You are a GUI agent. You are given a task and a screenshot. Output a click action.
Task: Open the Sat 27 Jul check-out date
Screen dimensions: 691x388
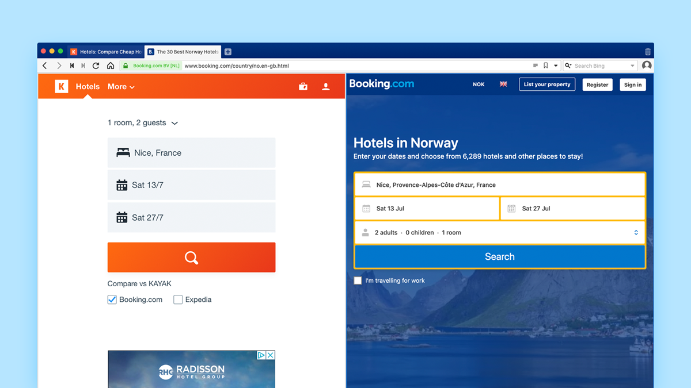[x=573, y=209]
